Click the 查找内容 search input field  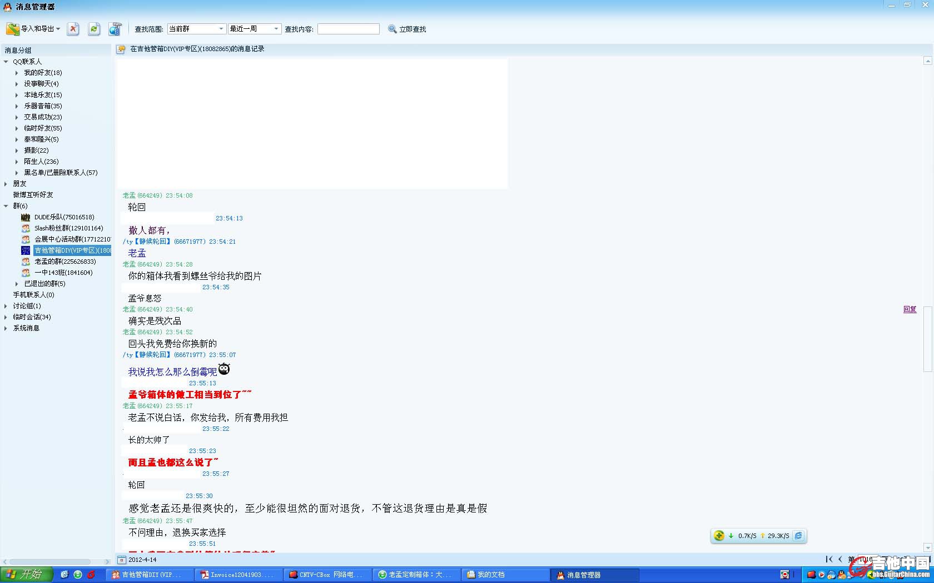click(348, 29)
